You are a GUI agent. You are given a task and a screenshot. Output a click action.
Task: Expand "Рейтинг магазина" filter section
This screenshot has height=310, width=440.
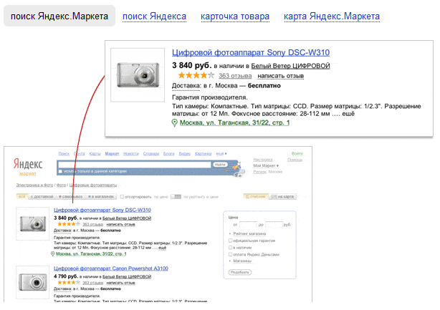[249, 233]
